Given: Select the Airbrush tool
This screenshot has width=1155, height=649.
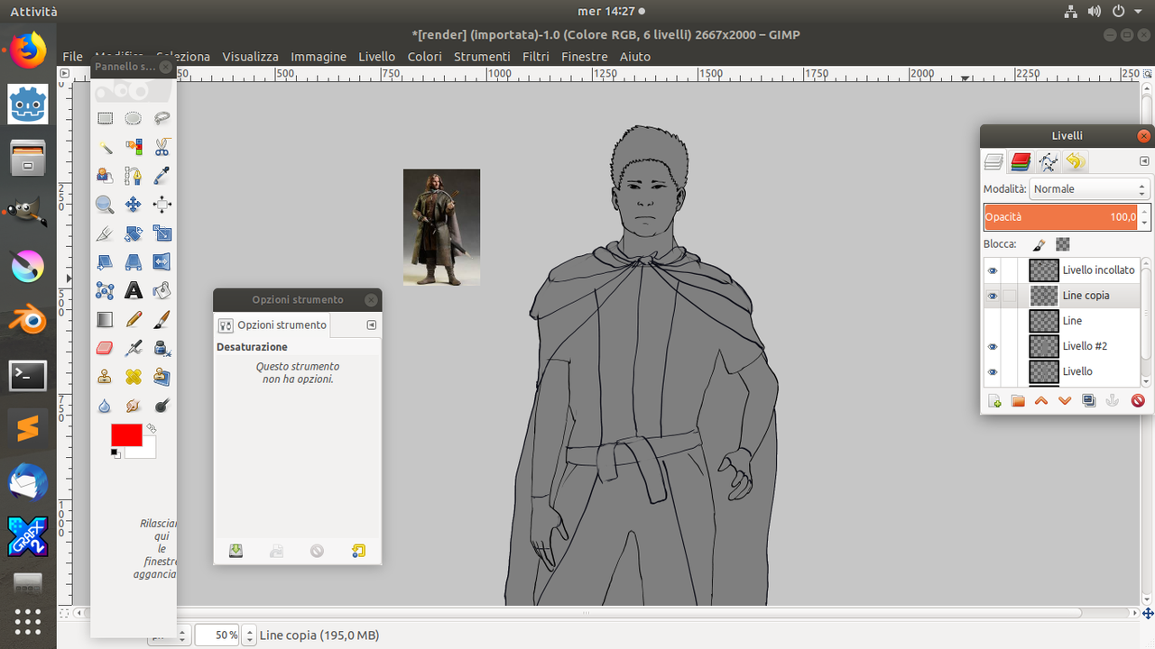Looking at the screenshot, I should (x=134, y=348).
